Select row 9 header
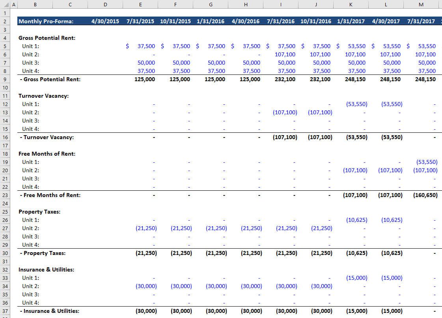The image size is (442, 318). pos(5,80)
